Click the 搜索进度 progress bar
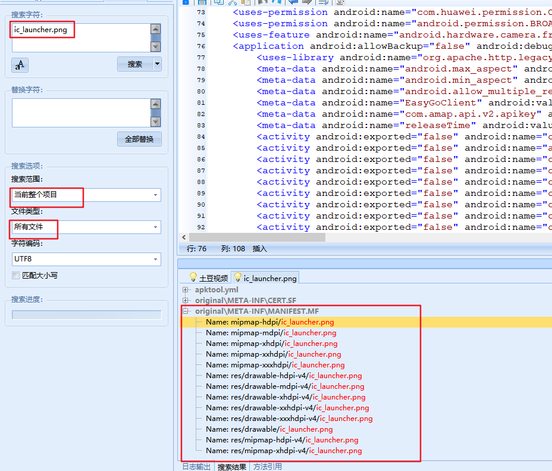Image resolution: width=552 pixels, height=471 pixels. [87, 314]
